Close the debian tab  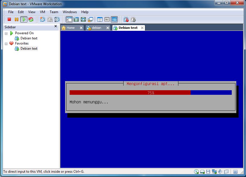[108, 28]
